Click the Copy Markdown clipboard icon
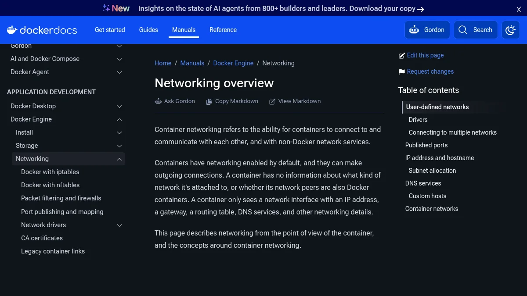Image resolution: width=527 pixels, height=296 pixels. point(209,101)
